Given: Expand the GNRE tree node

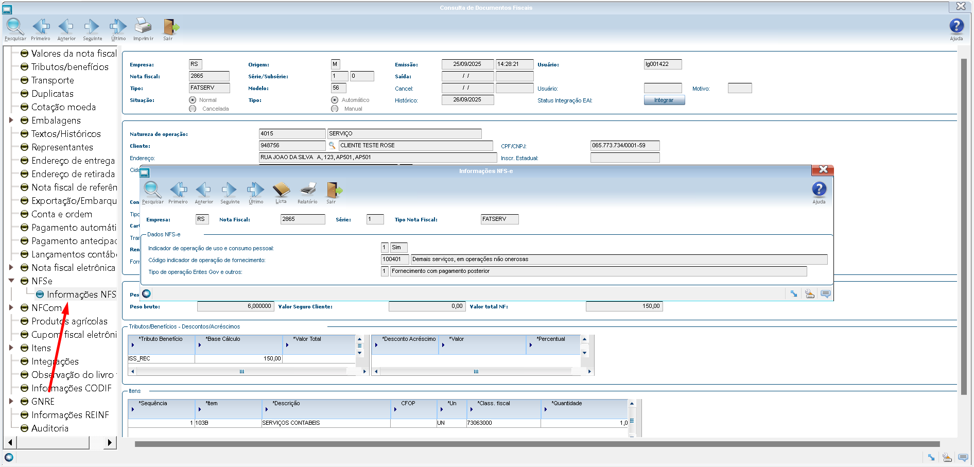Looking at the screenshot, I should [x=11, y=401].
